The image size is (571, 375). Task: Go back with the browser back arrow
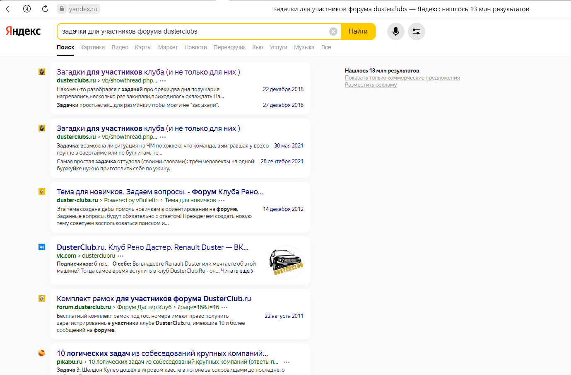coord(9,9)
